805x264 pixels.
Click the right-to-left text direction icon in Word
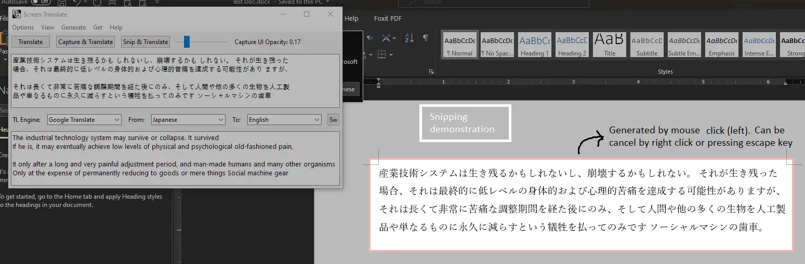370,38
